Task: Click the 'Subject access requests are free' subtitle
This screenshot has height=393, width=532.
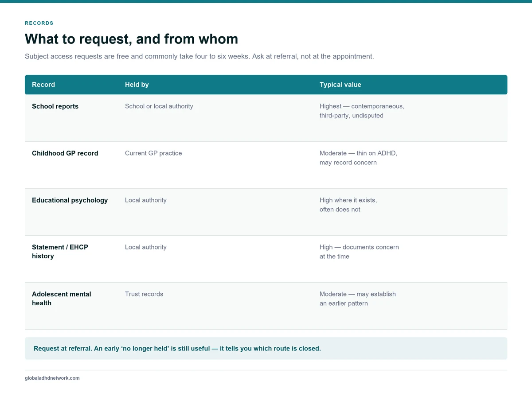Action: pyautogui.click(x=199, y=57)
